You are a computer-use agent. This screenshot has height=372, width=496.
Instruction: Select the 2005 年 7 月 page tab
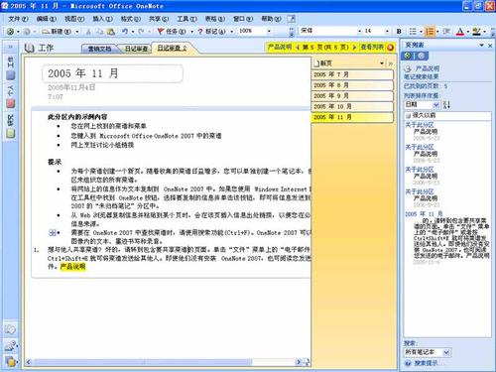pos(352,74)
